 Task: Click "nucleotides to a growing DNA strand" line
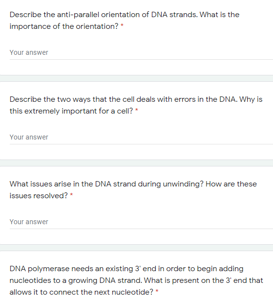coord(136,280)
